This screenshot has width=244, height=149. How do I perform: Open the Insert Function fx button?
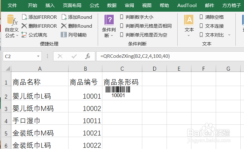click(88, 56)
